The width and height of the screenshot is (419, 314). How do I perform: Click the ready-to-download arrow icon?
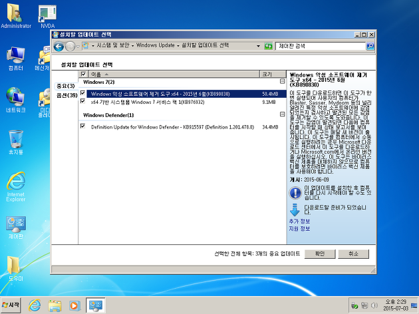click(x=295, y=210)
